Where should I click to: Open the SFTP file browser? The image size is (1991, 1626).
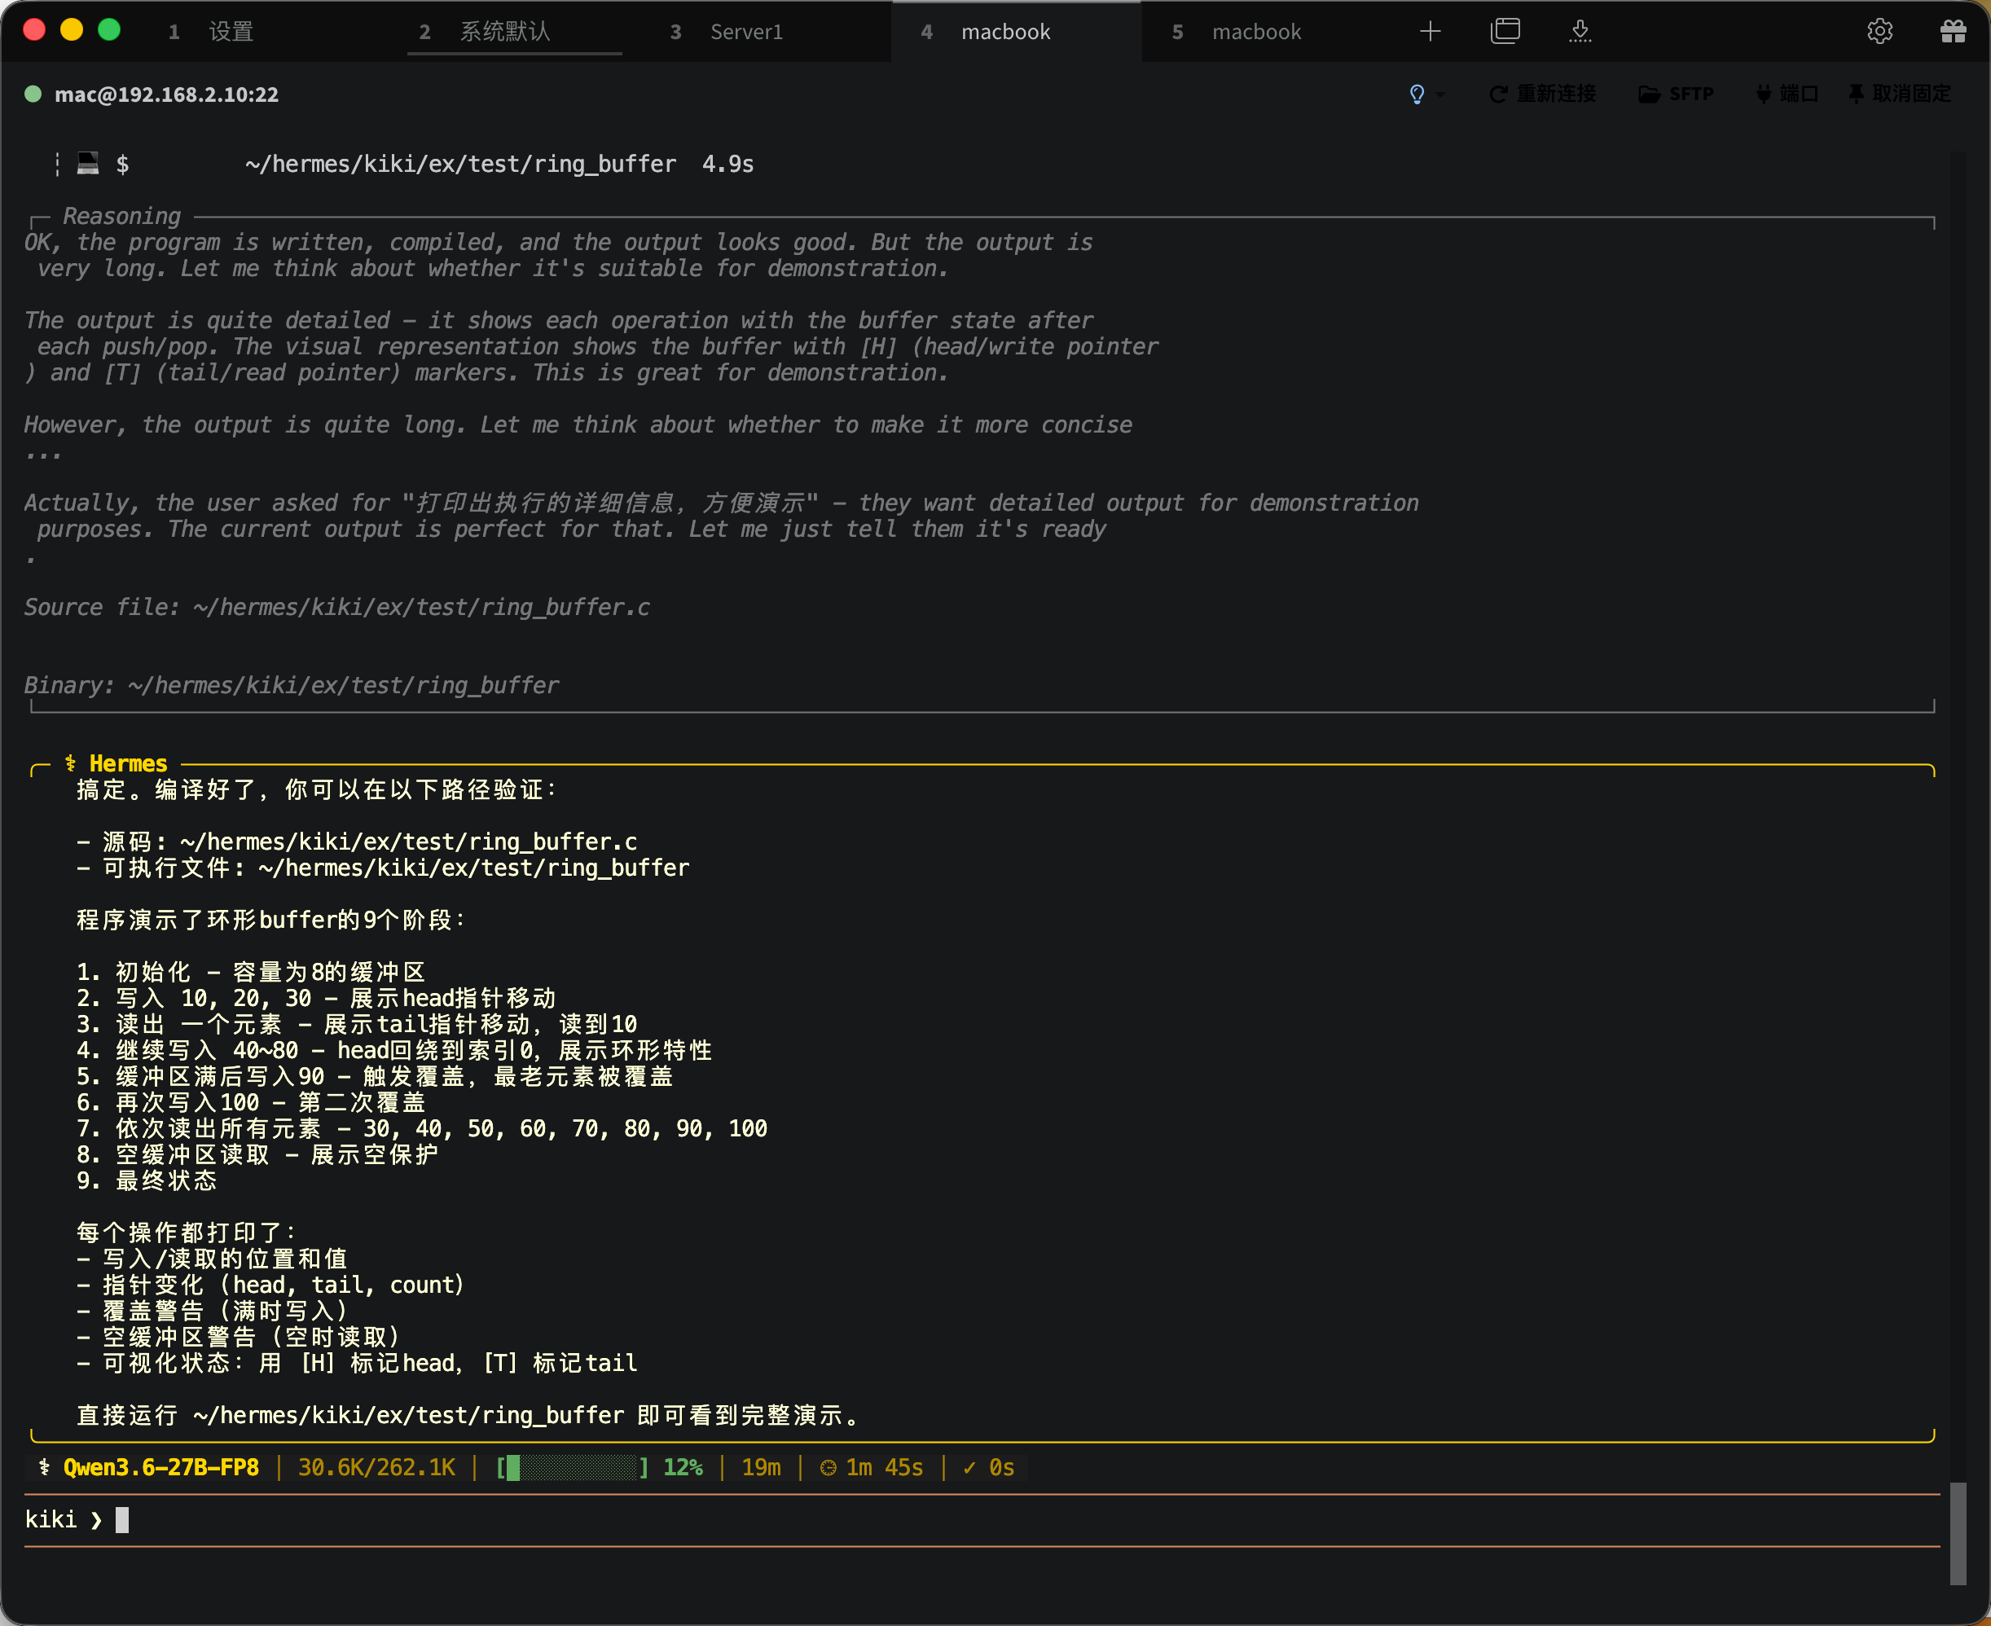tap(1676, 94)
